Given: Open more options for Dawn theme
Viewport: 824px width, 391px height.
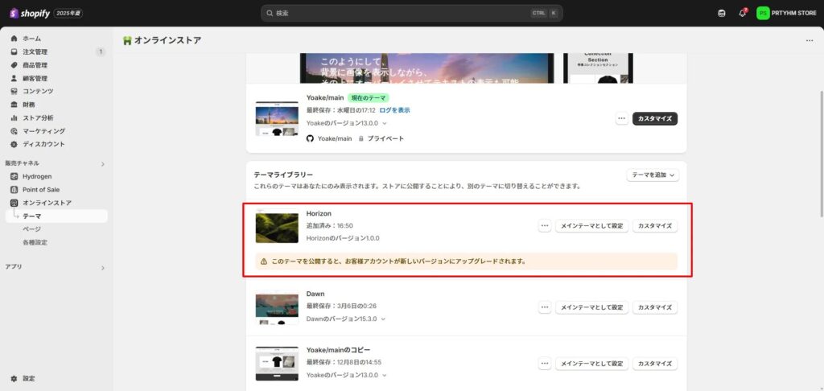Looking at the screenshot, I should [545, 307].
